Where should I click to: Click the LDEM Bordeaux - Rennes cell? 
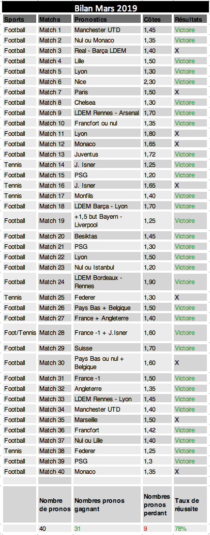point(107,282)
